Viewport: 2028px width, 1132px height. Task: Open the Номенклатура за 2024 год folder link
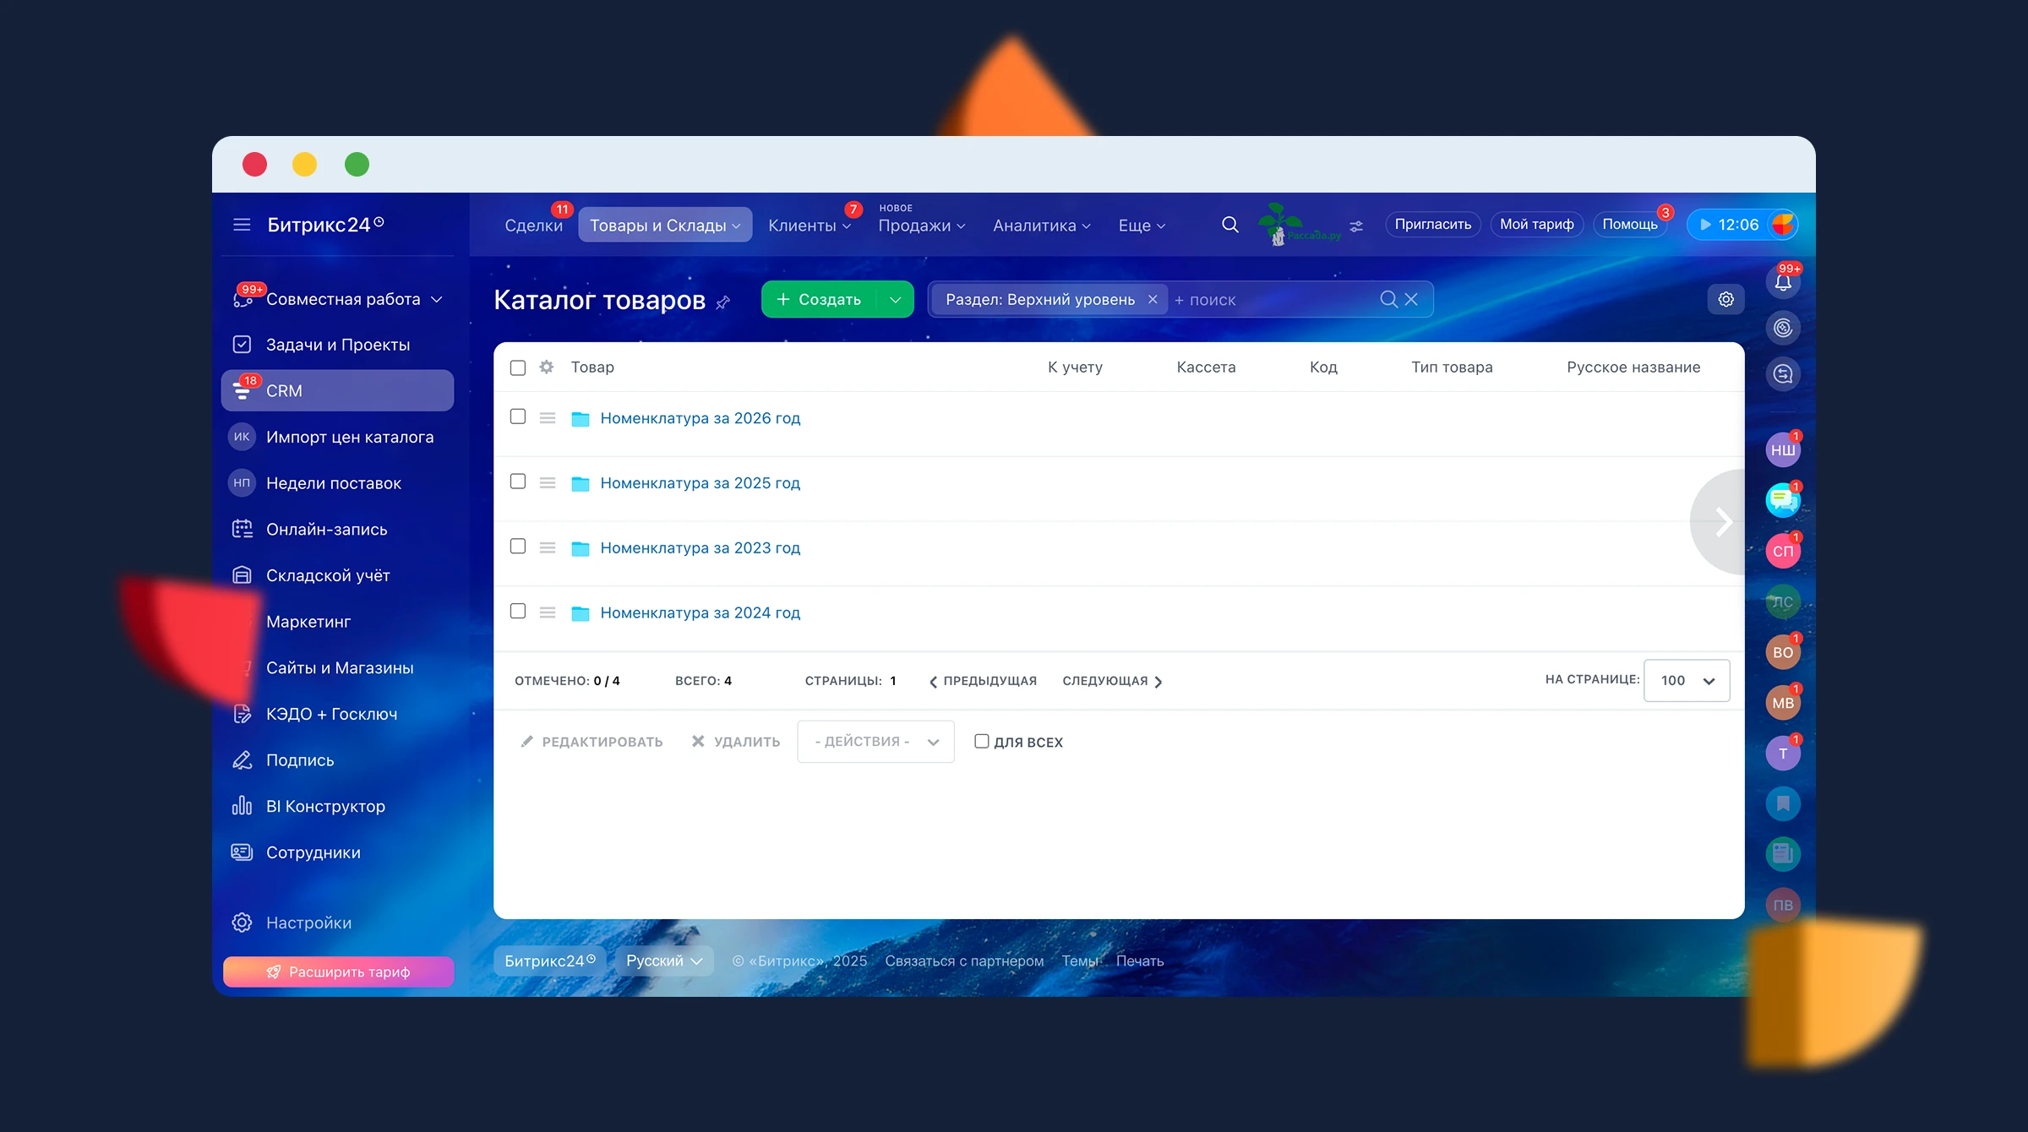coord(700,612)
